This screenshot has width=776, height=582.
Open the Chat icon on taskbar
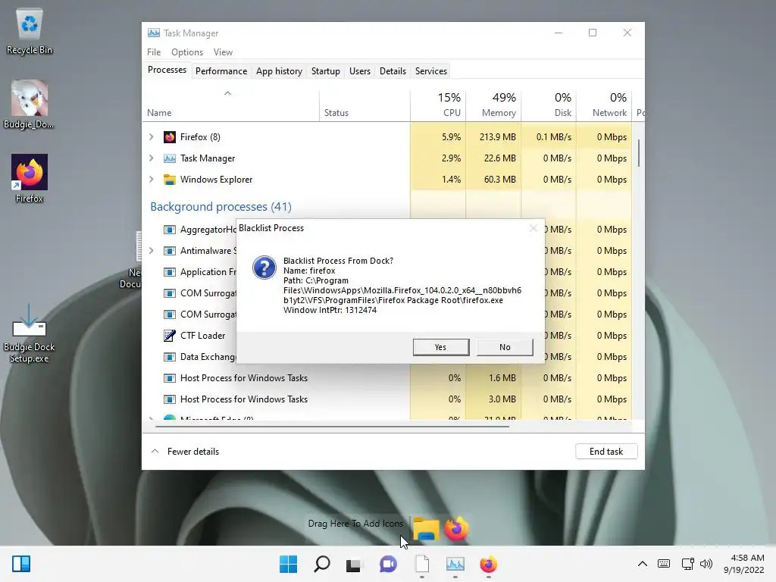point(388,564)
